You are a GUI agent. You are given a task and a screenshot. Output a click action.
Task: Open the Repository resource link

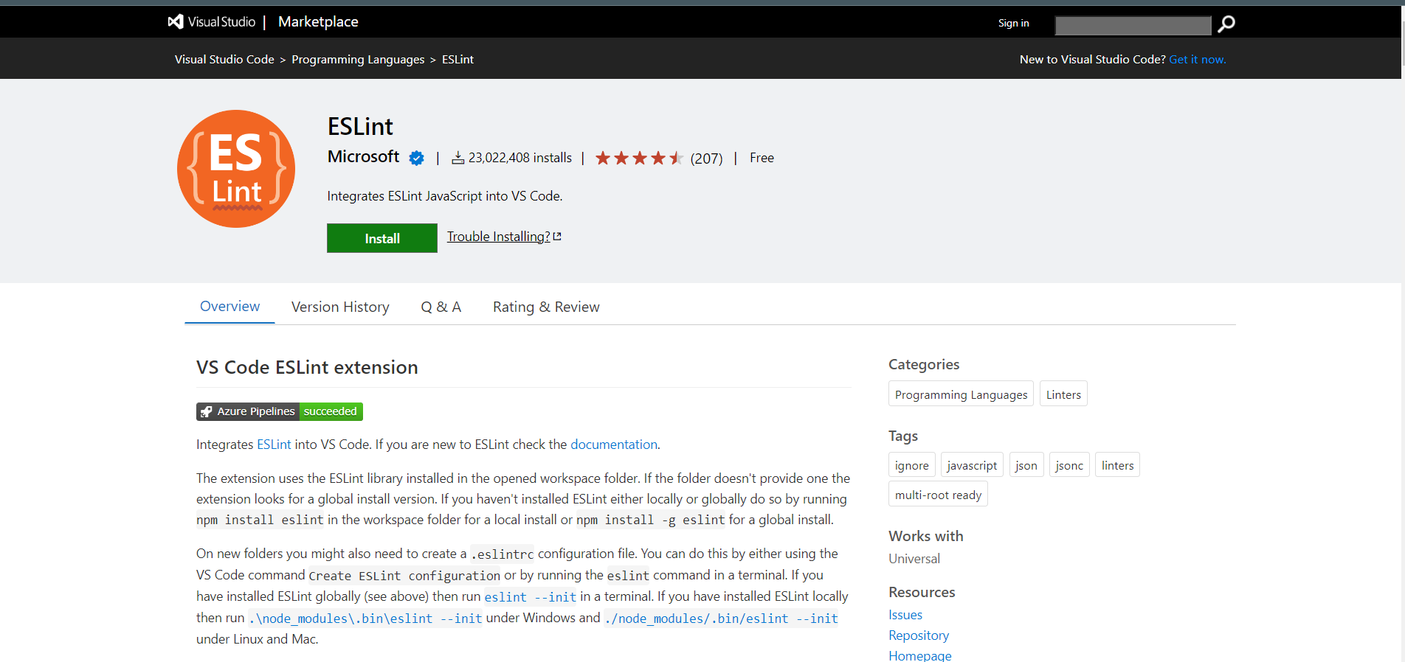coord(919,635)
